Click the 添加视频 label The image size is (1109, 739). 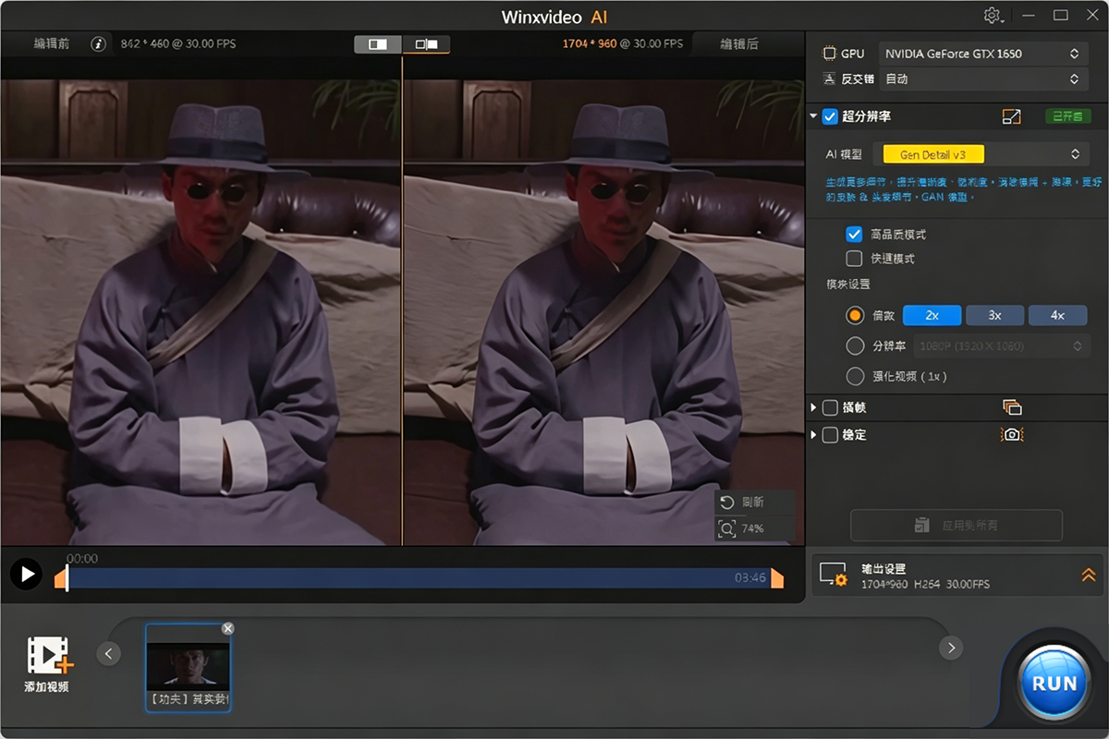click(x=46, y=687)
